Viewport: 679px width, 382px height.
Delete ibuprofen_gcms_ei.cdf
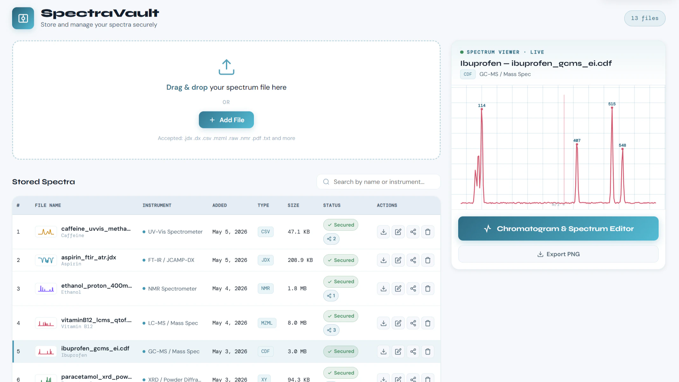(428, 351)
